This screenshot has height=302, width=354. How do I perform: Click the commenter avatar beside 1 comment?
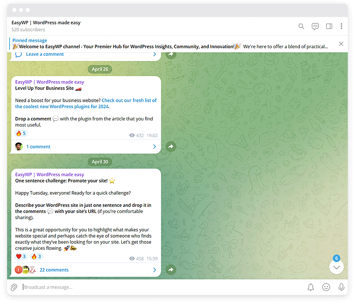click(x=19, y=147)
